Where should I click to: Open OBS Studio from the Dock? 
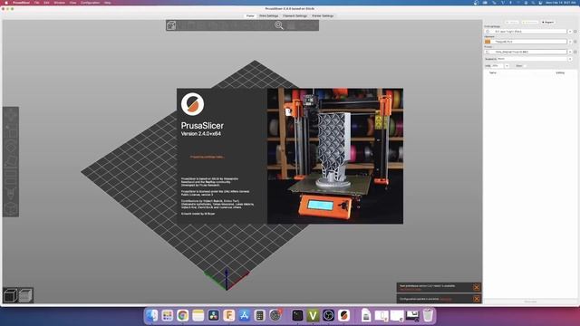point(328,315)
